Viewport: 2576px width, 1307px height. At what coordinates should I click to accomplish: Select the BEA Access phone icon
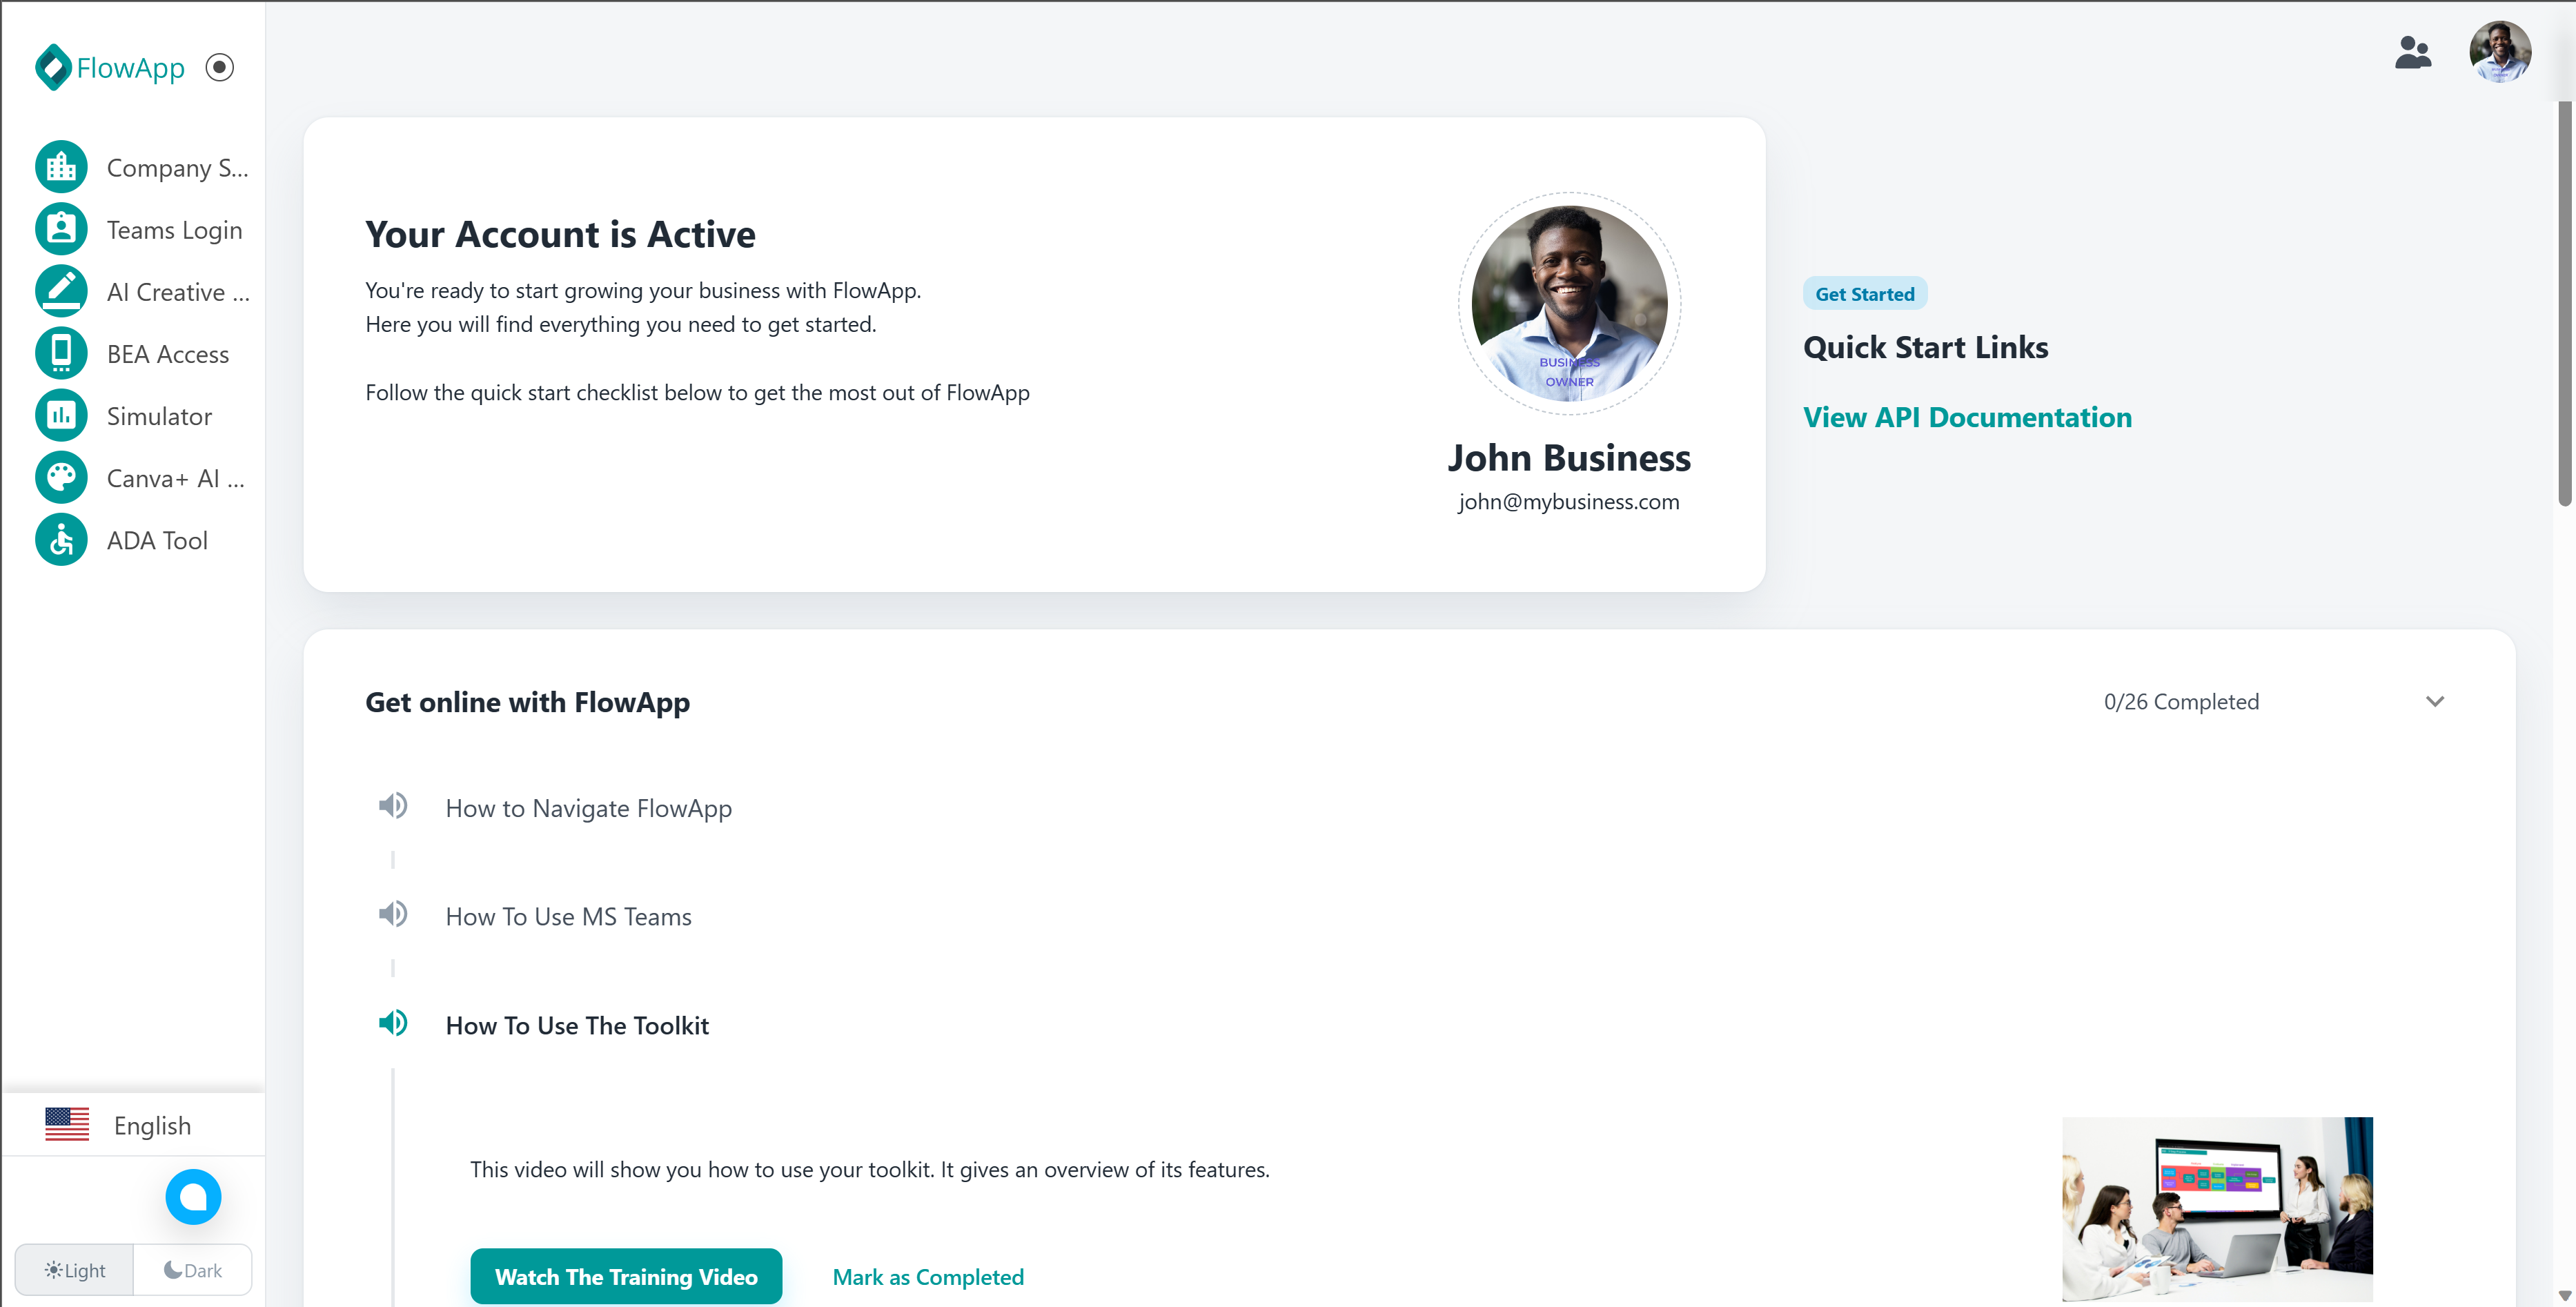61,353
